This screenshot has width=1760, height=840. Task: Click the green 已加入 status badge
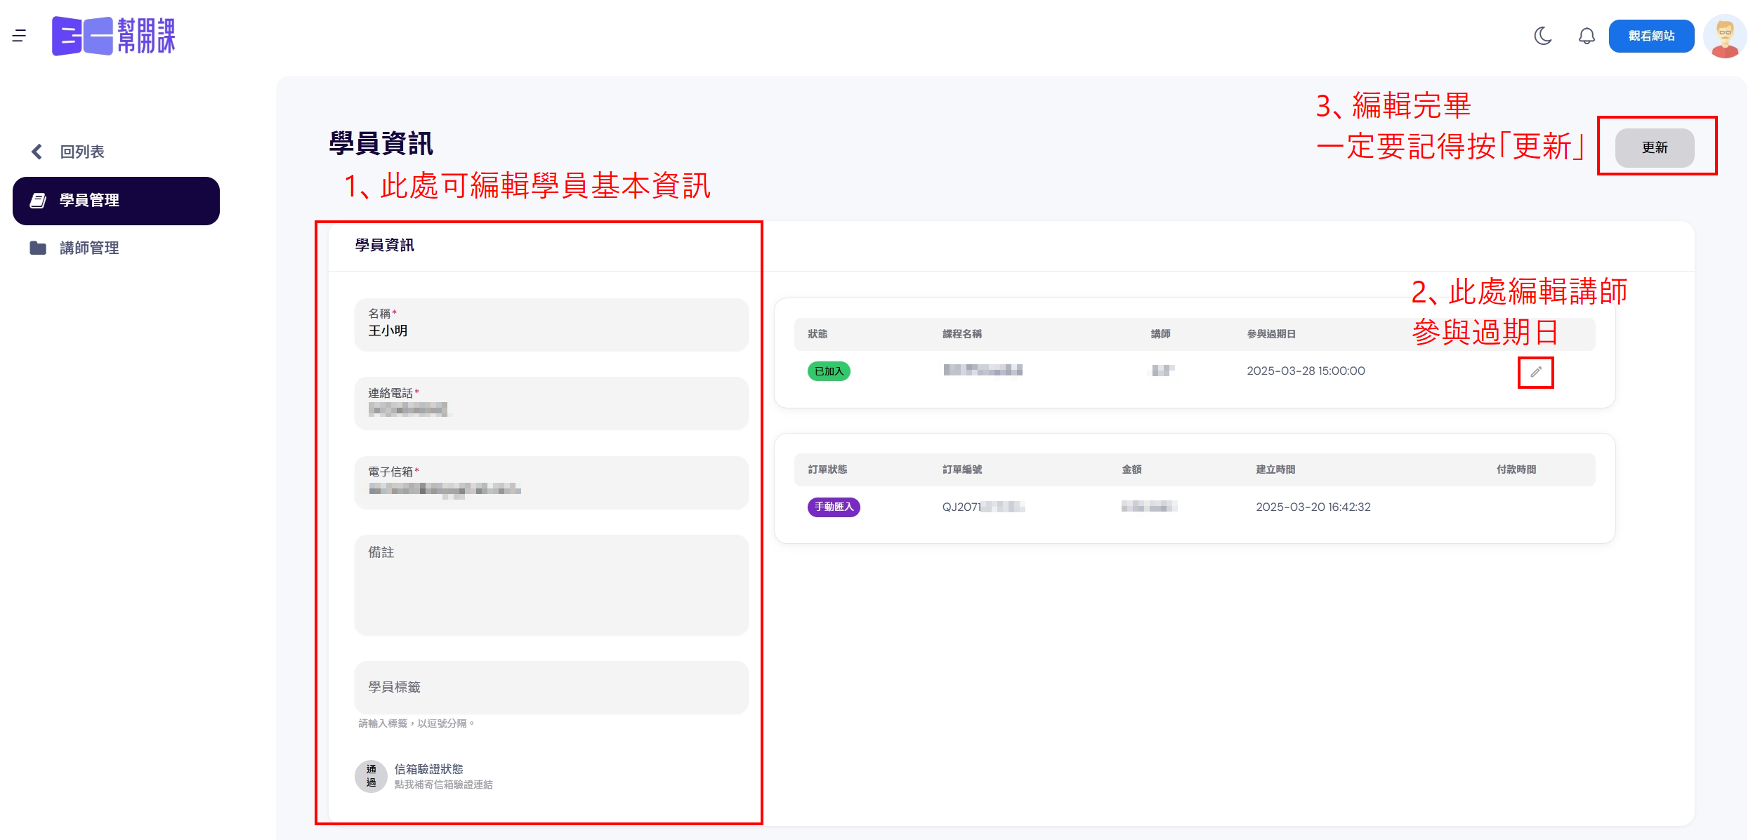828,371
